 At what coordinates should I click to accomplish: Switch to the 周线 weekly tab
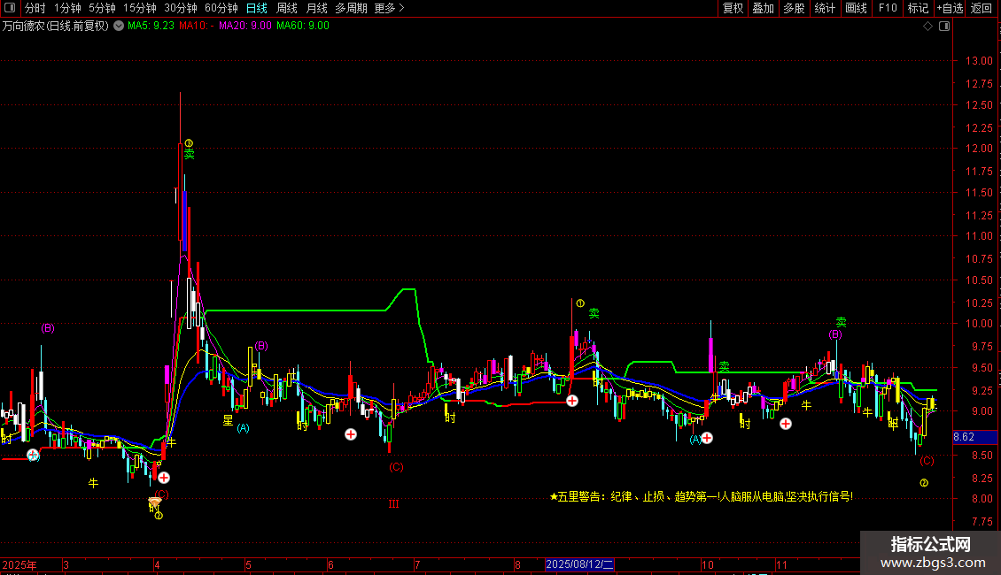(287, 8)
